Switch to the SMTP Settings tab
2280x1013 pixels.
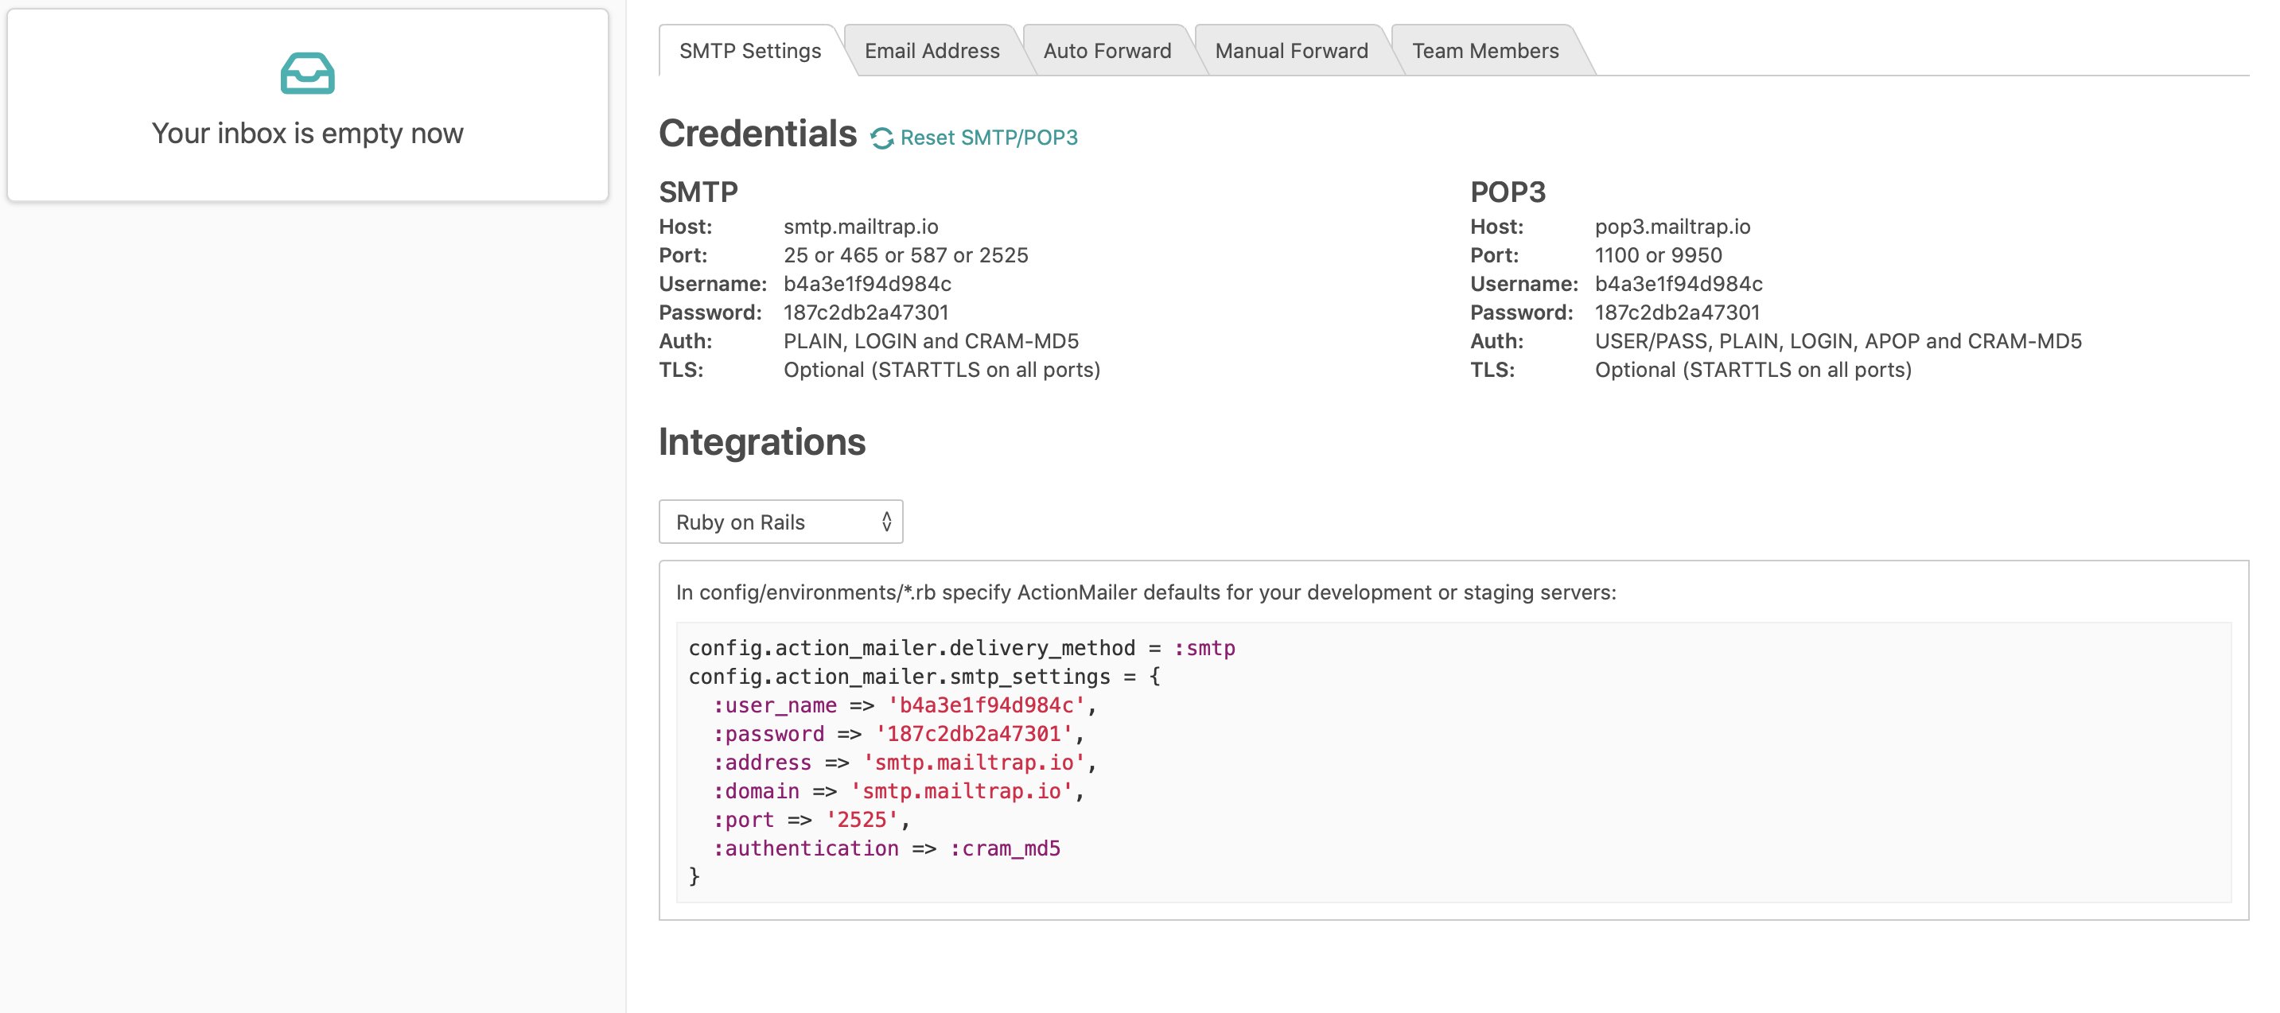click(x=749, y=50)
